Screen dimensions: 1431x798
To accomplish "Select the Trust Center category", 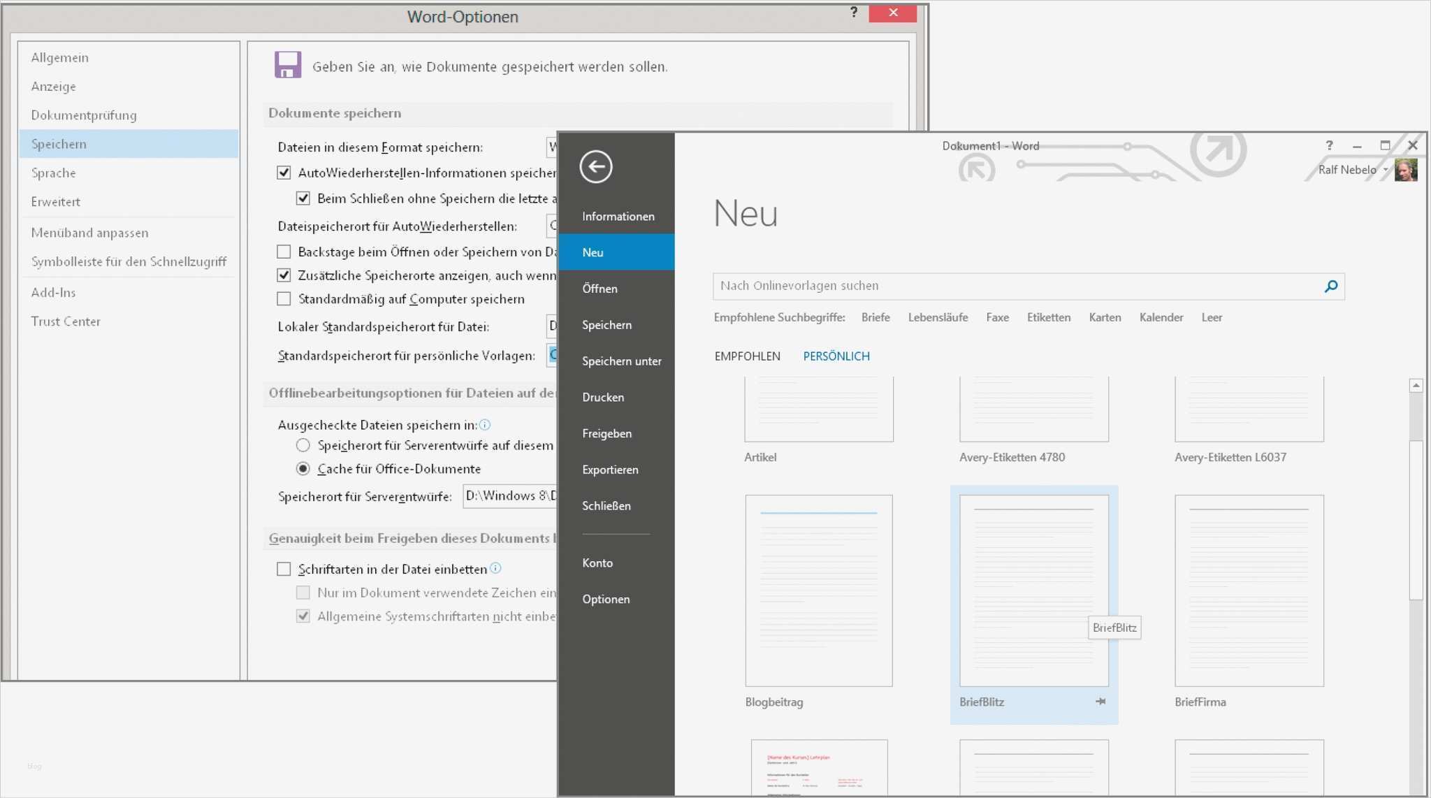I will click(66, 321).
